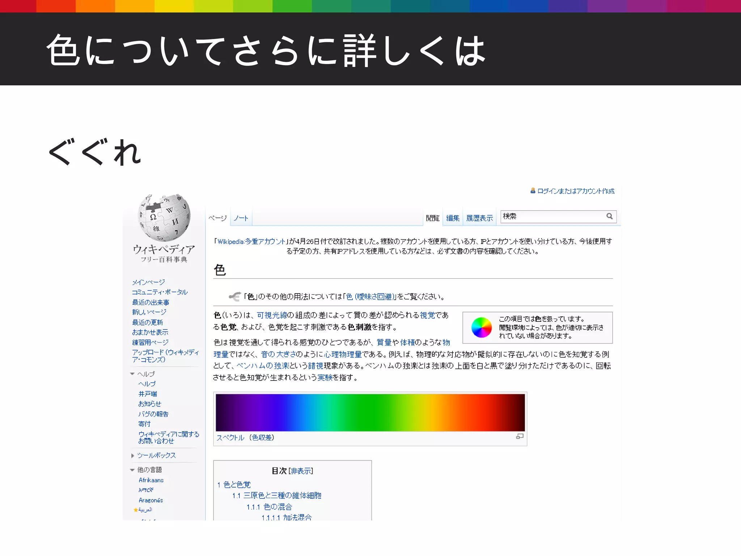741x556 pixels.
Task: Click the color wheel icon
Action: click(482, 327)
